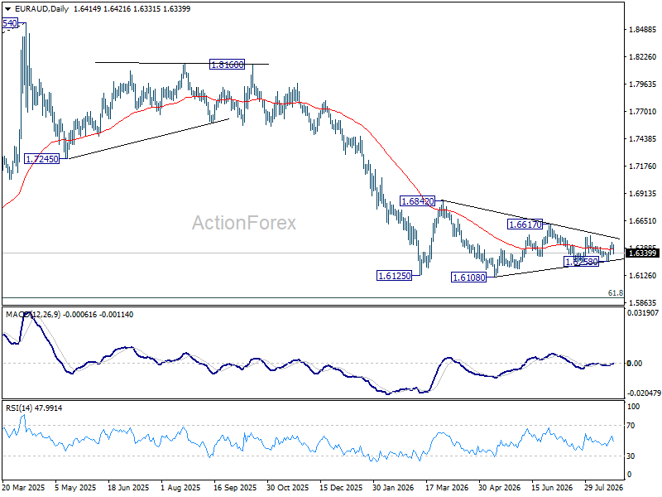Select the 29 Jul 2026 date marker
Viewport: 662px width, 497px height.
click(603, 487)
